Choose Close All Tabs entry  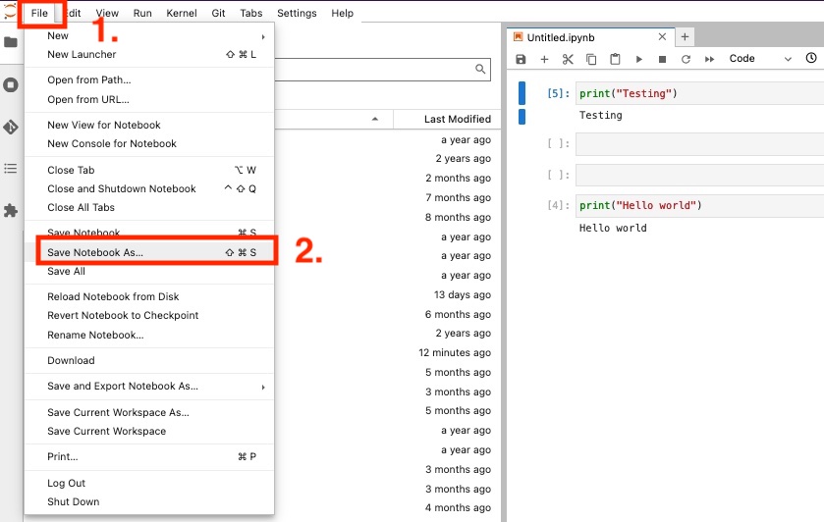(149, 207)
